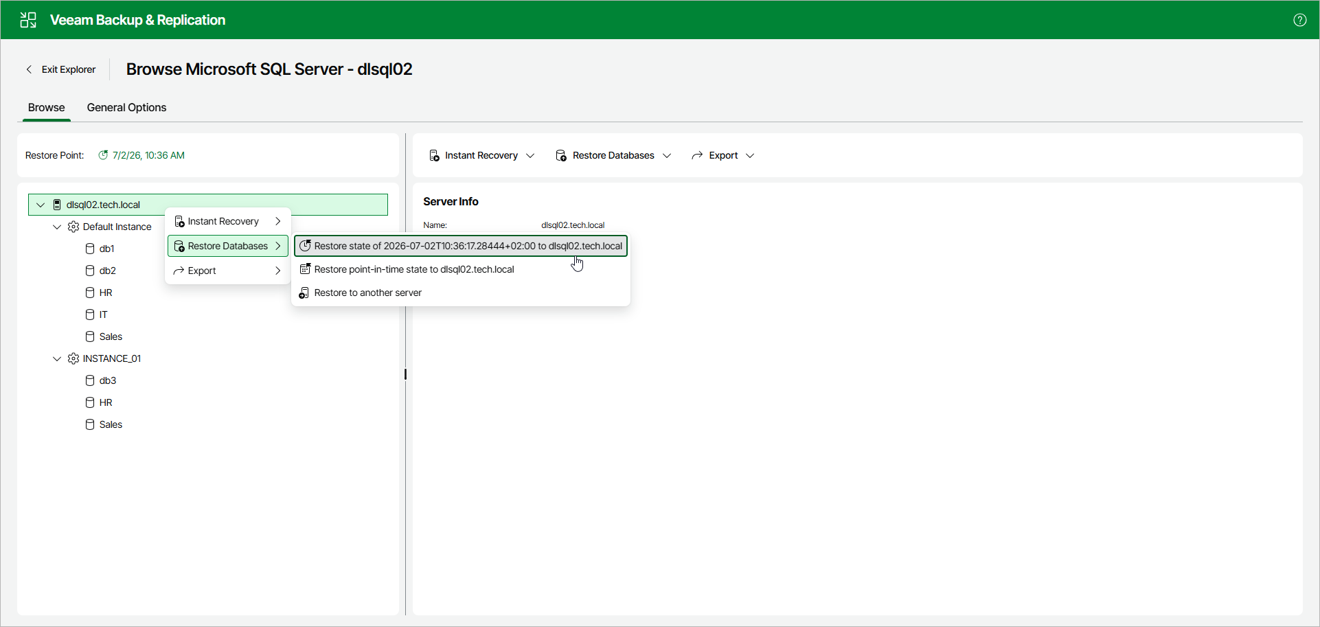Click the Default Instance gear icon
The width and height of the screenshot is (1320, 627).
[73, 227]
